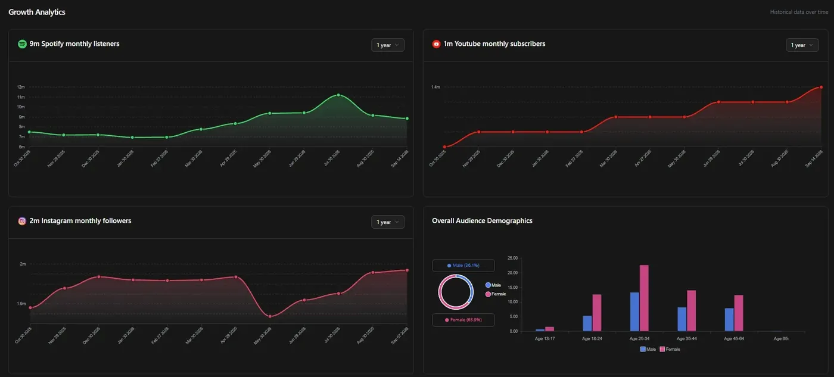
Task: Click the '1.9m' label on Instagram chart
Action: click(x=21, y=304)
